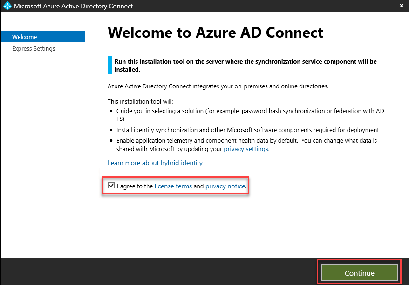Click the green Continue button

coord(359,272)
